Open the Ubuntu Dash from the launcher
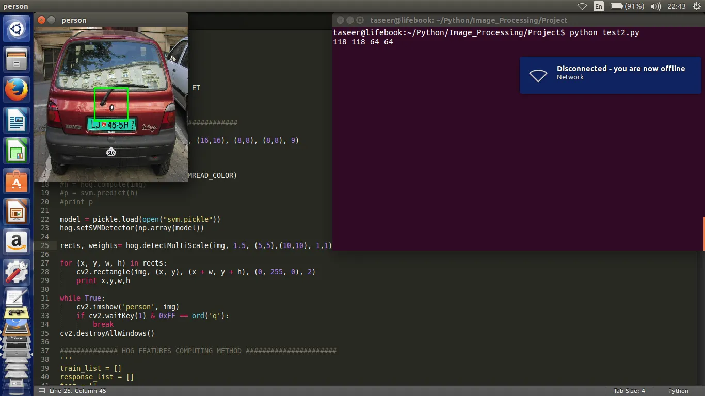This screenshot has height=396, width=705. click(x=17, y=29)
